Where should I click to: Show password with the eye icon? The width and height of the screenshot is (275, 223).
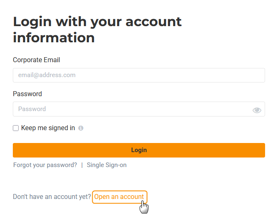pos(257,110)
